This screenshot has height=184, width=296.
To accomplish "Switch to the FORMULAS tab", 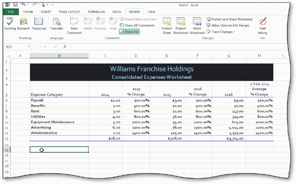I will (x=96, y=12).
